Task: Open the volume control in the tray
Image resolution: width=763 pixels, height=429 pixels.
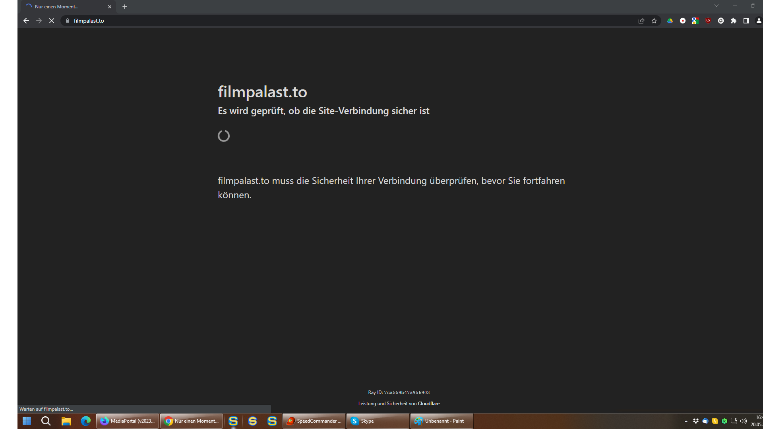Action: pyautogui.click(x=744, y=421)
